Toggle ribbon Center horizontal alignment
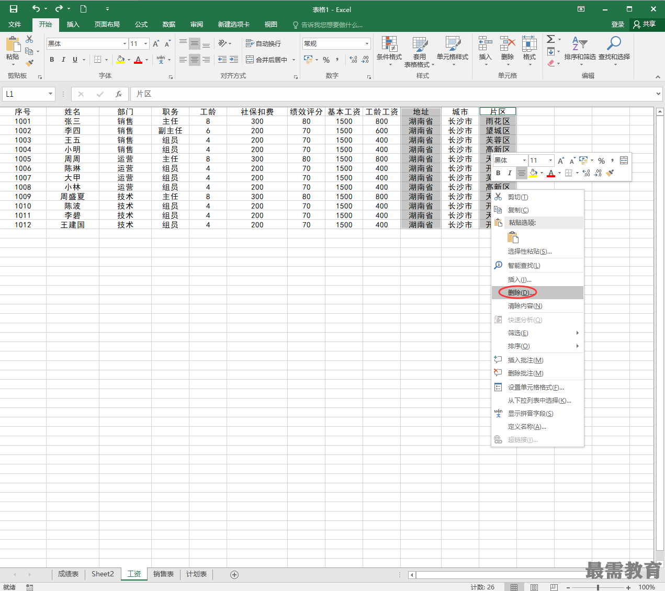665x591 pixels. (x=195, y=60)
